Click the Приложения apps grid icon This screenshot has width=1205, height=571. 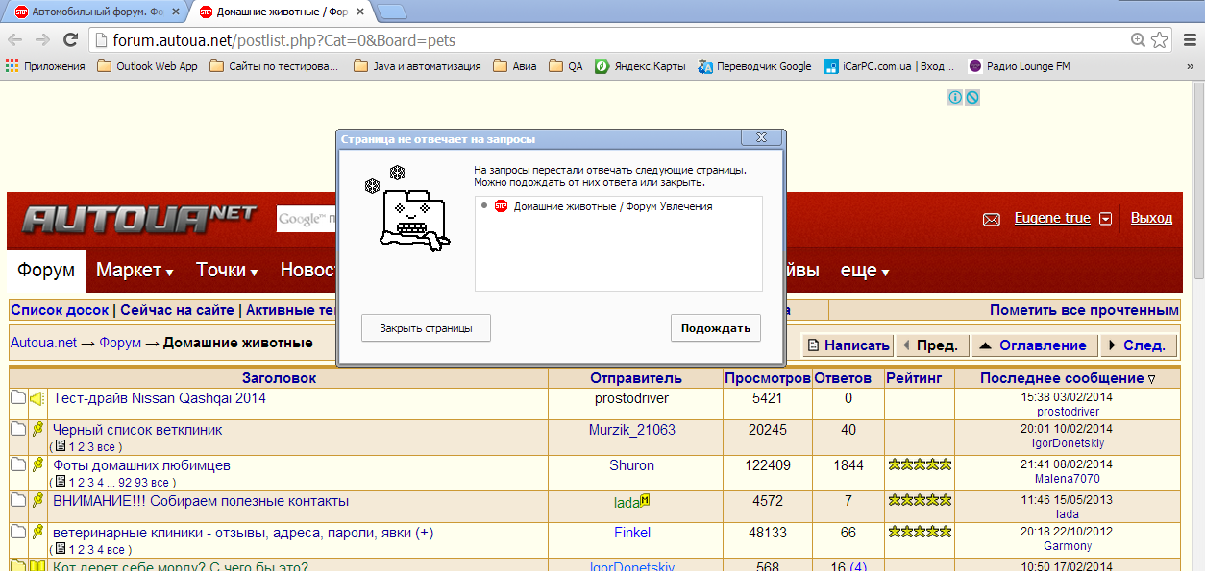point(12,66)
